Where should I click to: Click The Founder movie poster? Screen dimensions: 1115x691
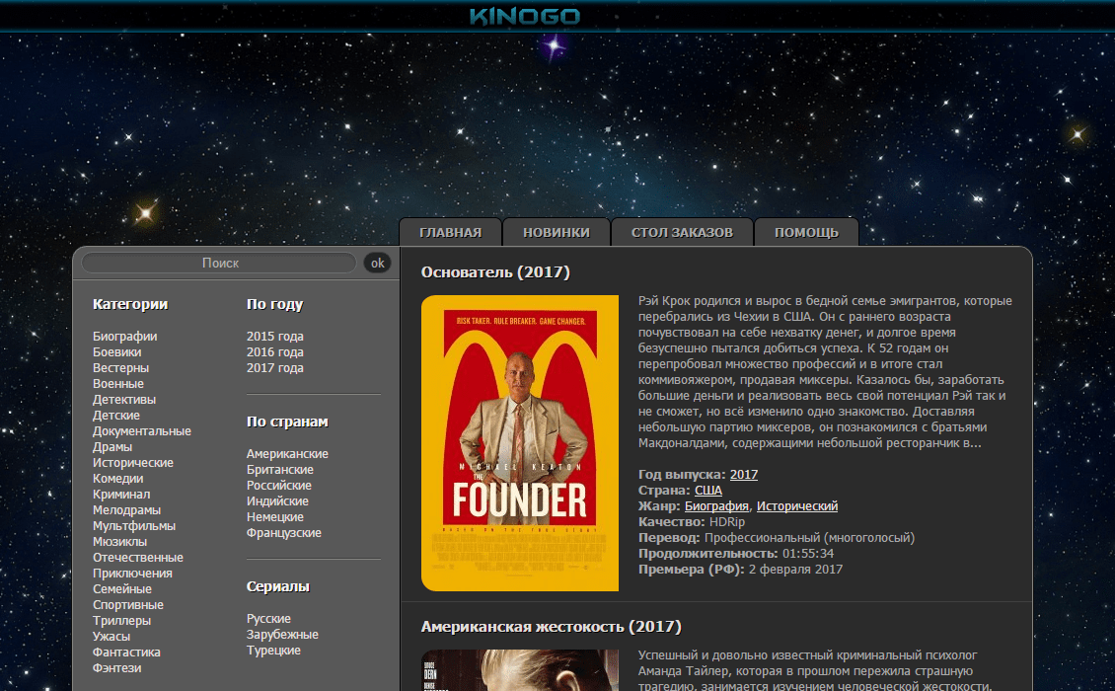point(520,442)
